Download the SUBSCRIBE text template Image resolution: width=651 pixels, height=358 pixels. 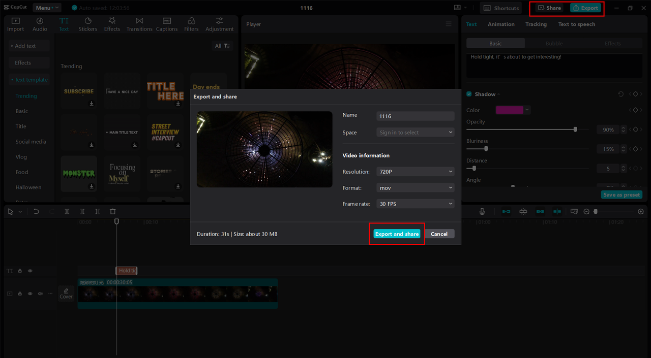point(92,104)
